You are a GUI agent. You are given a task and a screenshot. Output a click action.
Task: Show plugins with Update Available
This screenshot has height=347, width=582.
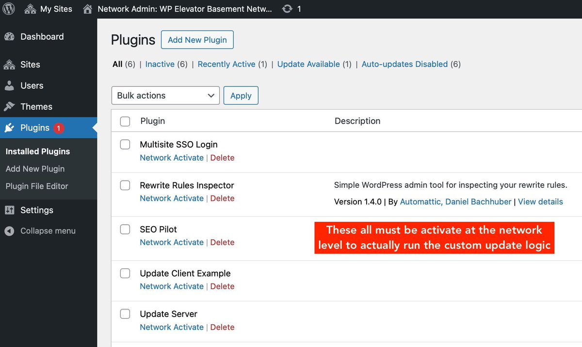pos(308,64)
